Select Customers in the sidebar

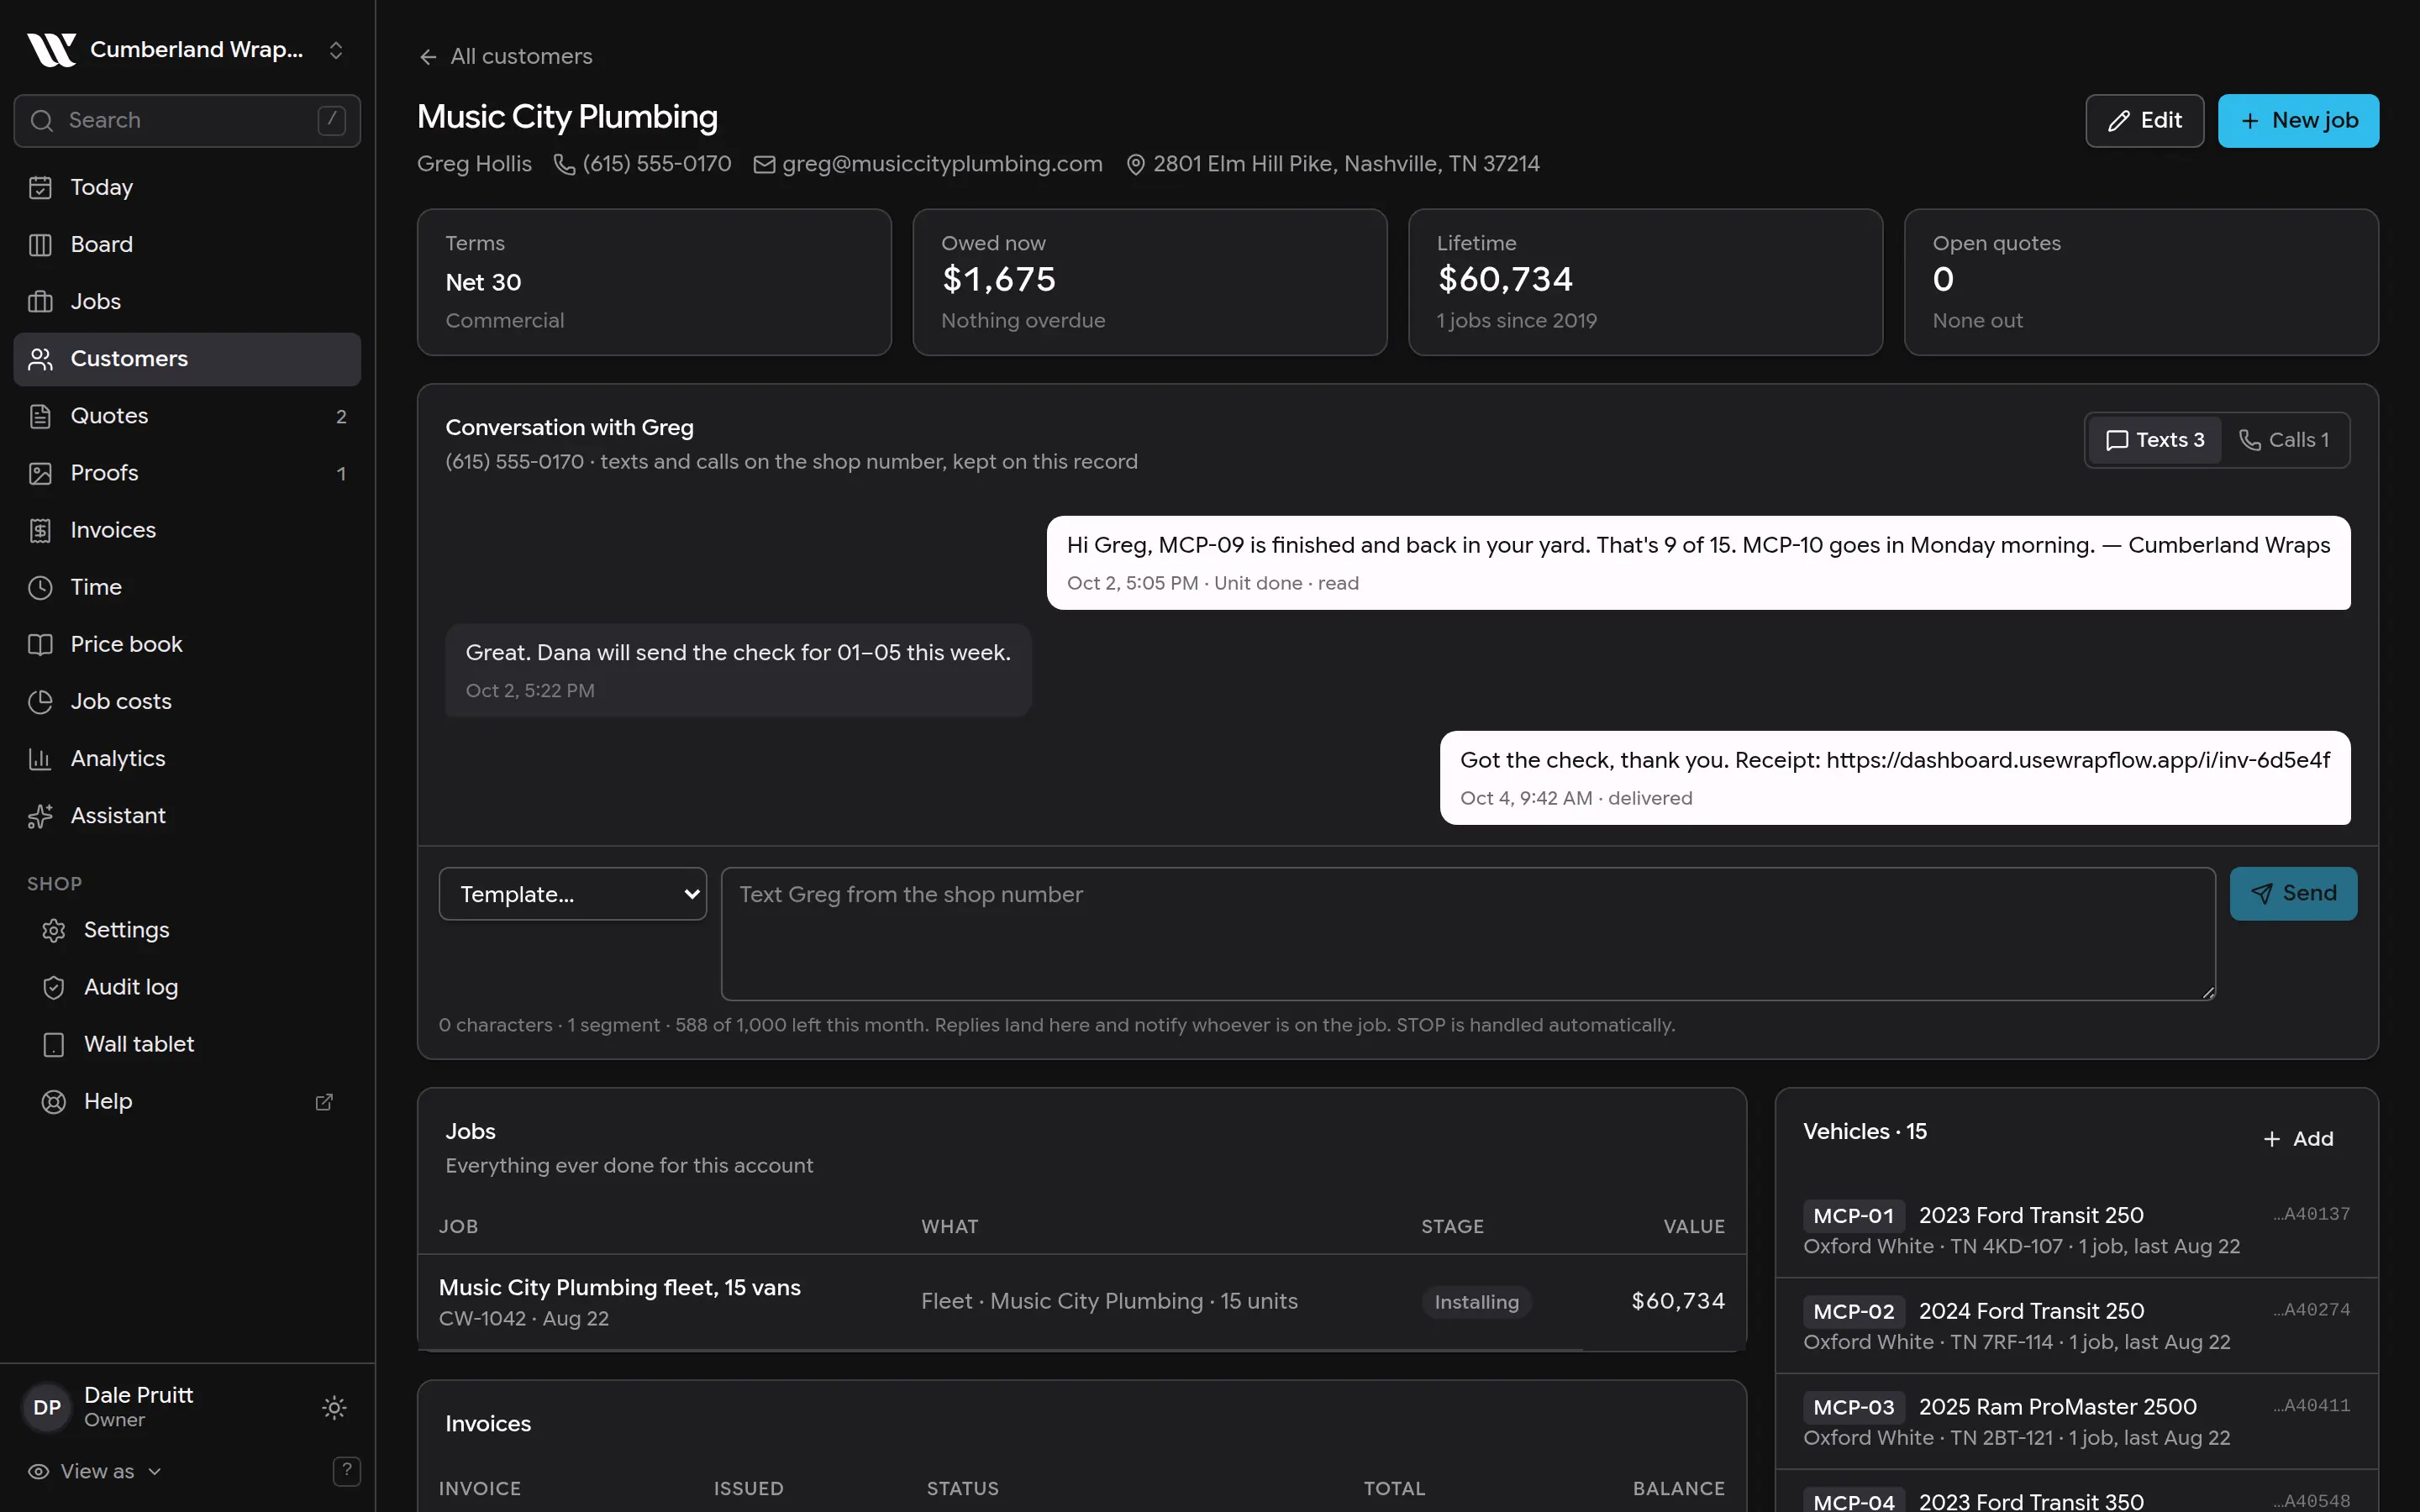pos(187,359)
